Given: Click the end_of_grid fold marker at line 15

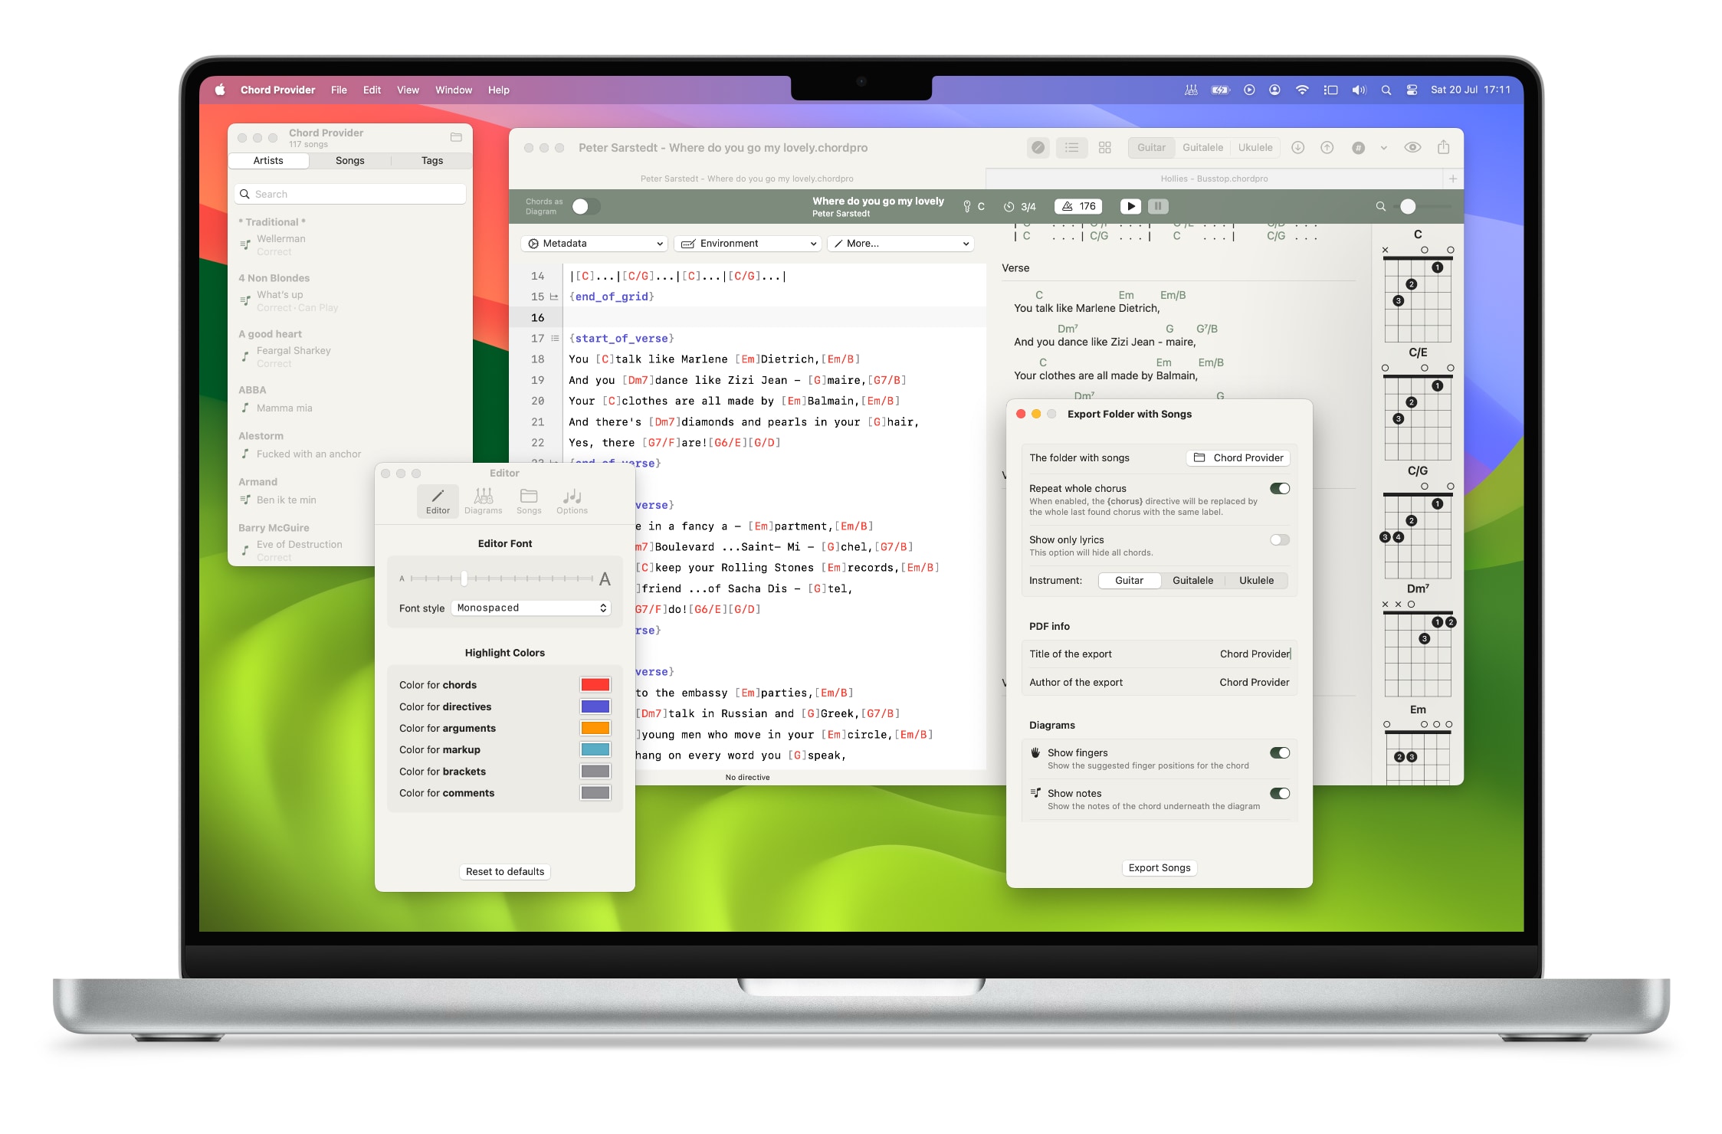Looking at the screenshot, I should tap(554, 297).
